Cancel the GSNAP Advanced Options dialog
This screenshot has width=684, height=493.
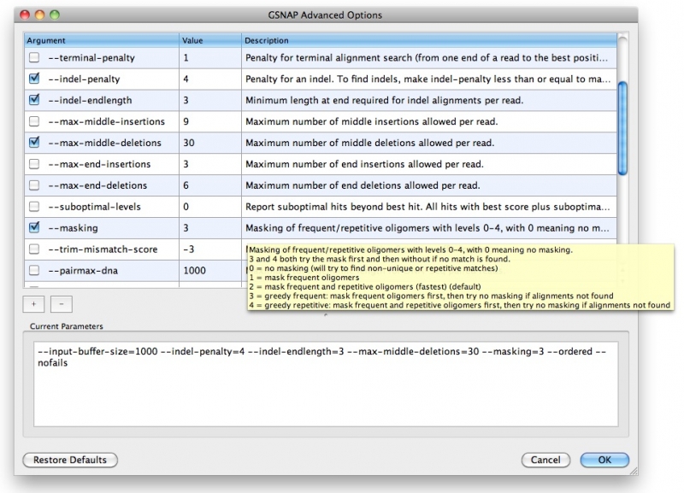pos(545,460)
